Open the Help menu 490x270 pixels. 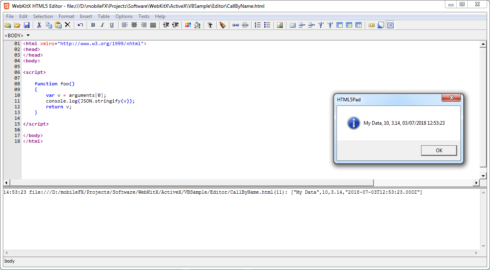[160, 16]
